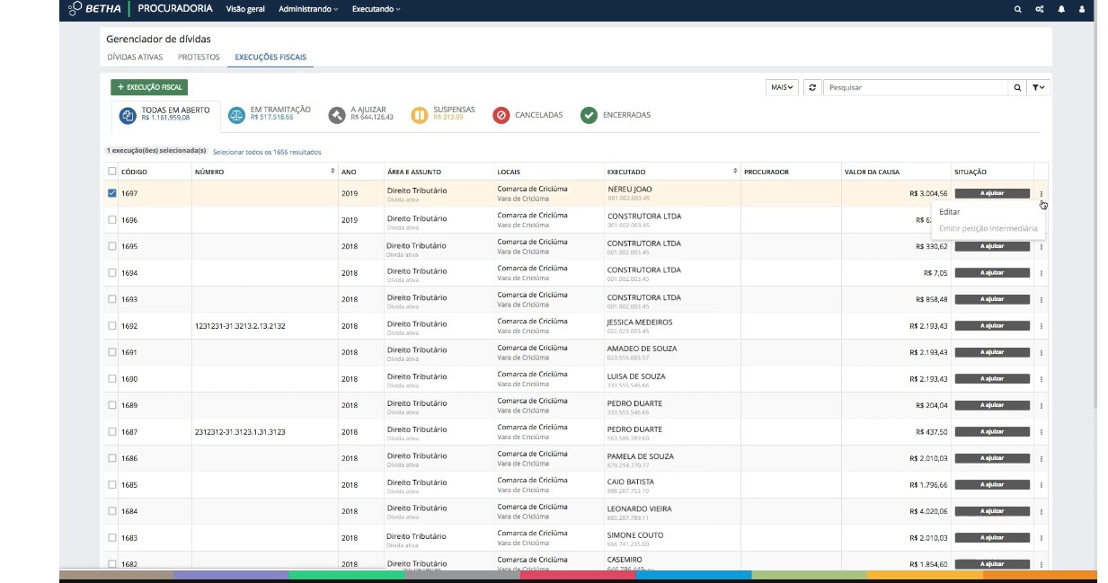Open row actions menu for execution 1696
This screenshot has width=1108, height=583.
pyautogui.click(x=1042, y=220)
